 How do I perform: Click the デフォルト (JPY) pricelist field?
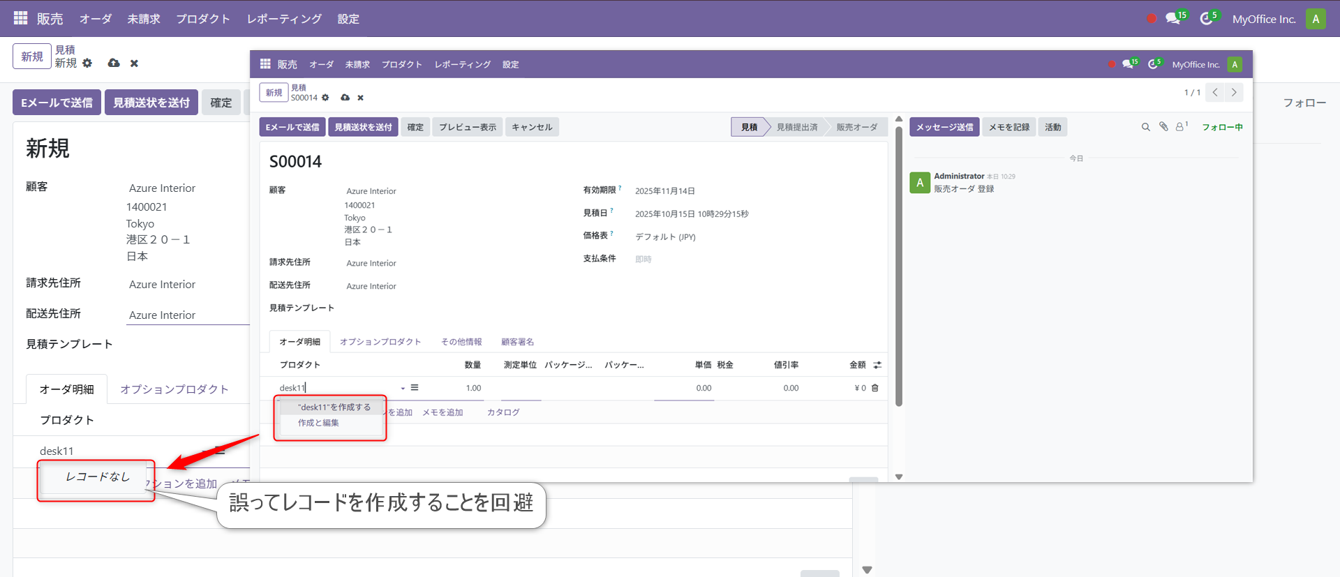pos(665,237)
